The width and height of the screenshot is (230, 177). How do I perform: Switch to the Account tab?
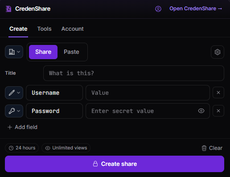point(73,29)
